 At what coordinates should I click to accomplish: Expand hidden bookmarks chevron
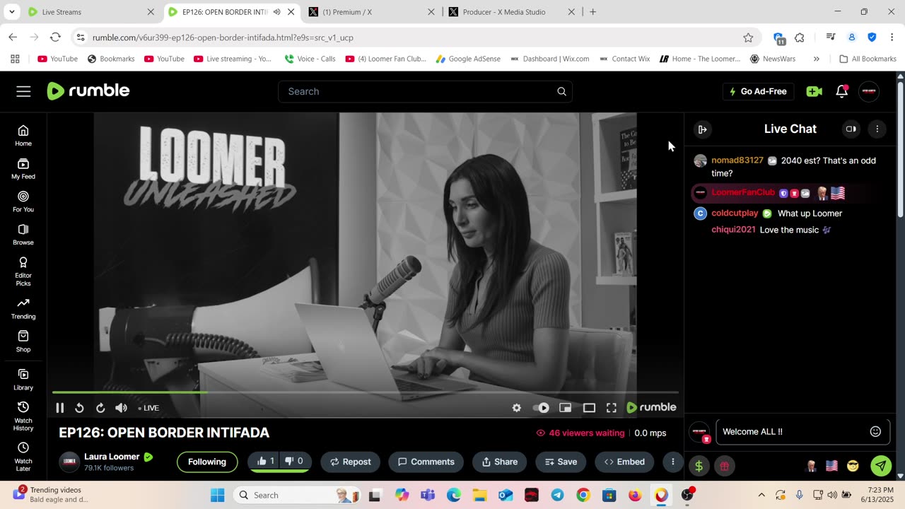tap(817, 59)
